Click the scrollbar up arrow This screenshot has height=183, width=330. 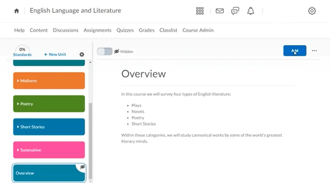(90, 62)
